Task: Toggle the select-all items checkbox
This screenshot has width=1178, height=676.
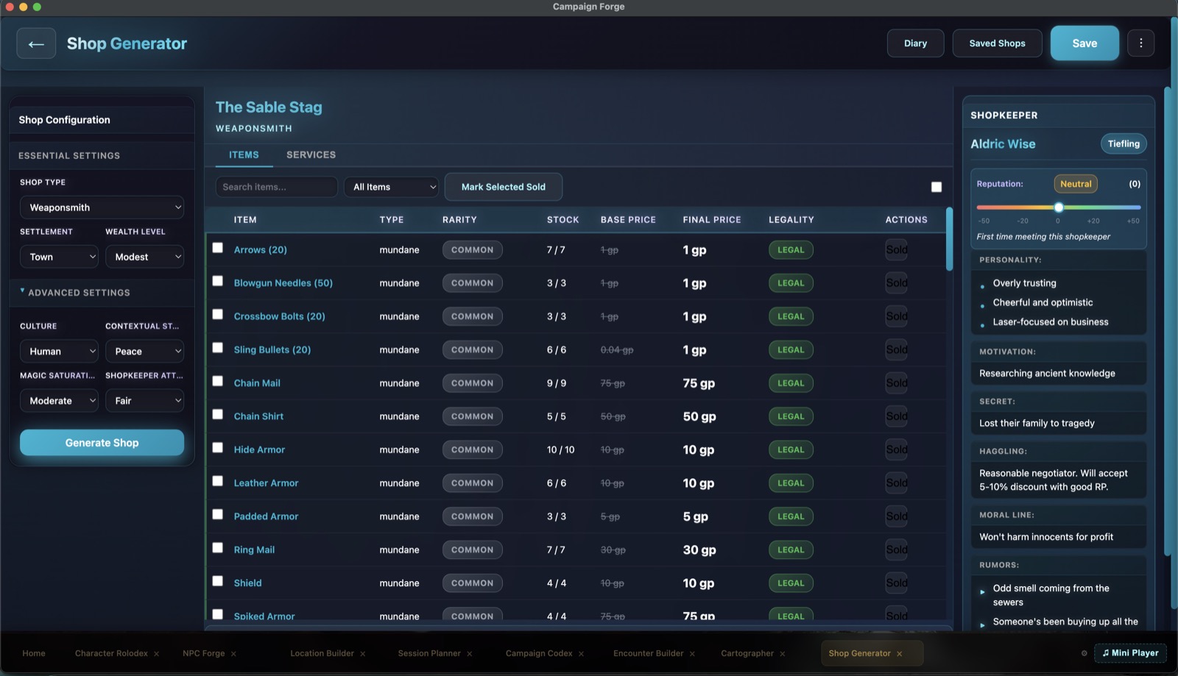Action: point(936,187)
